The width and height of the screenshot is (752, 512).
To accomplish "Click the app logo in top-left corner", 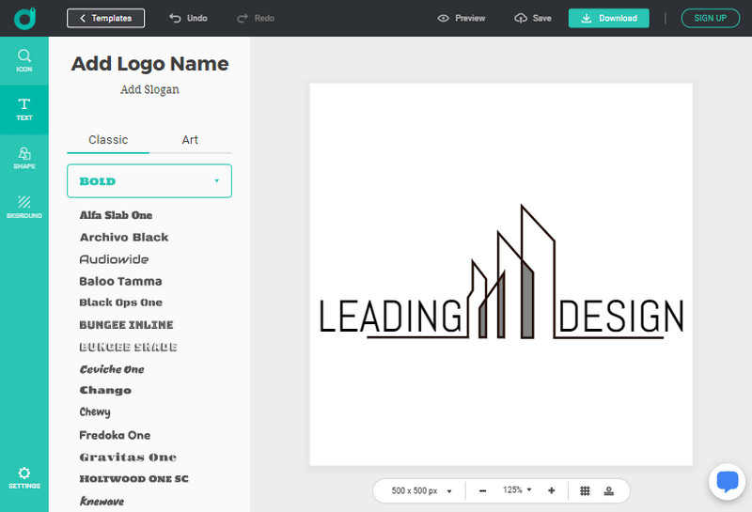I will 24,18.
